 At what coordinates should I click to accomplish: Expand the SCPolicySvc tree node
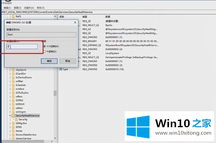click(10, 93)
